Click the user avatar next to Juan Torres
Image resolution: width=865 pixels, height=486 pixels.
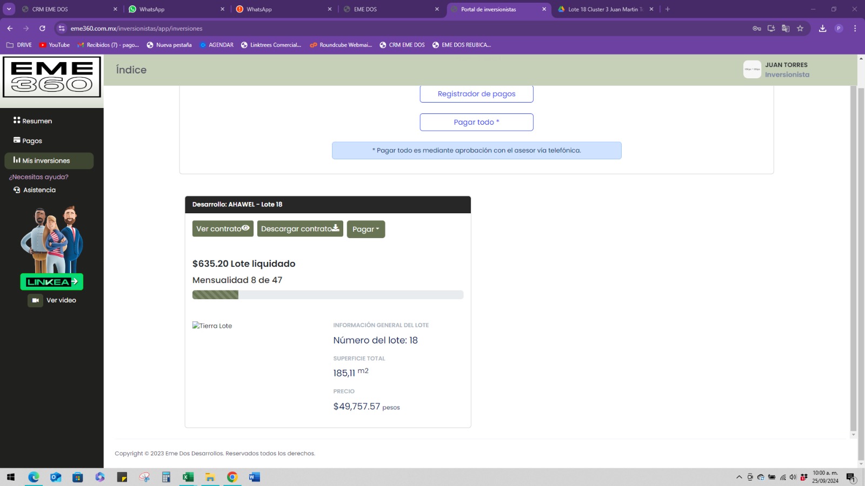pos(752,70)
